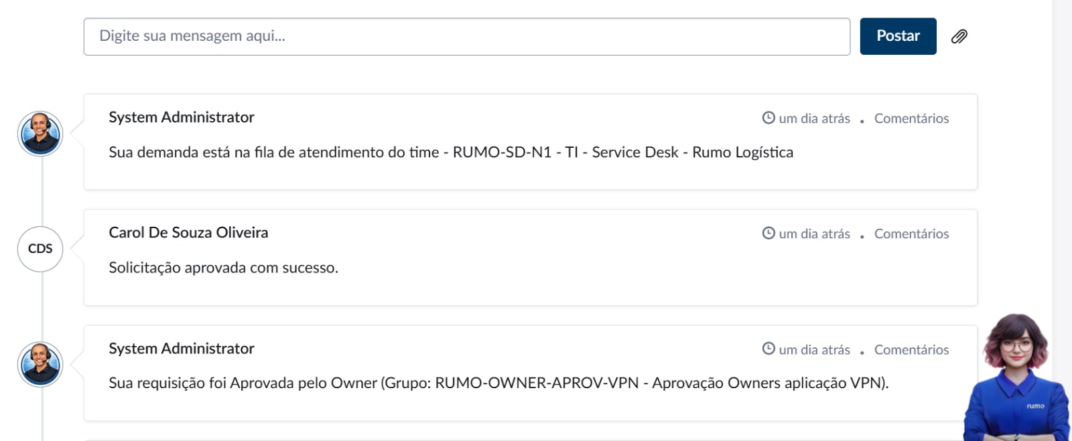
Task: Click the paperclip attachment icon
Action: click(959, 36)
